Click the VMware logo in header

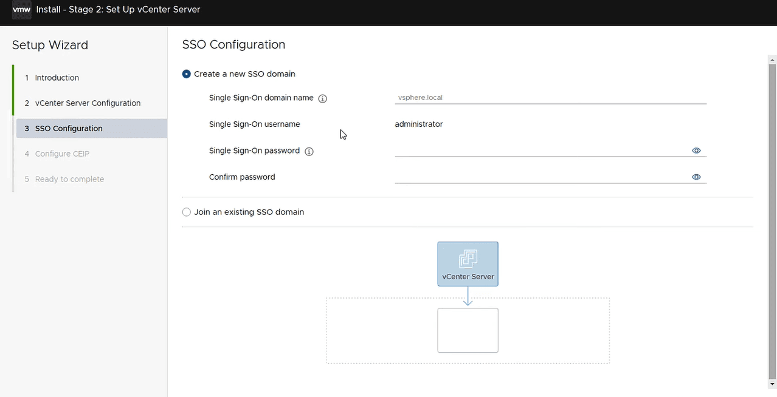[x=22, y=10]
